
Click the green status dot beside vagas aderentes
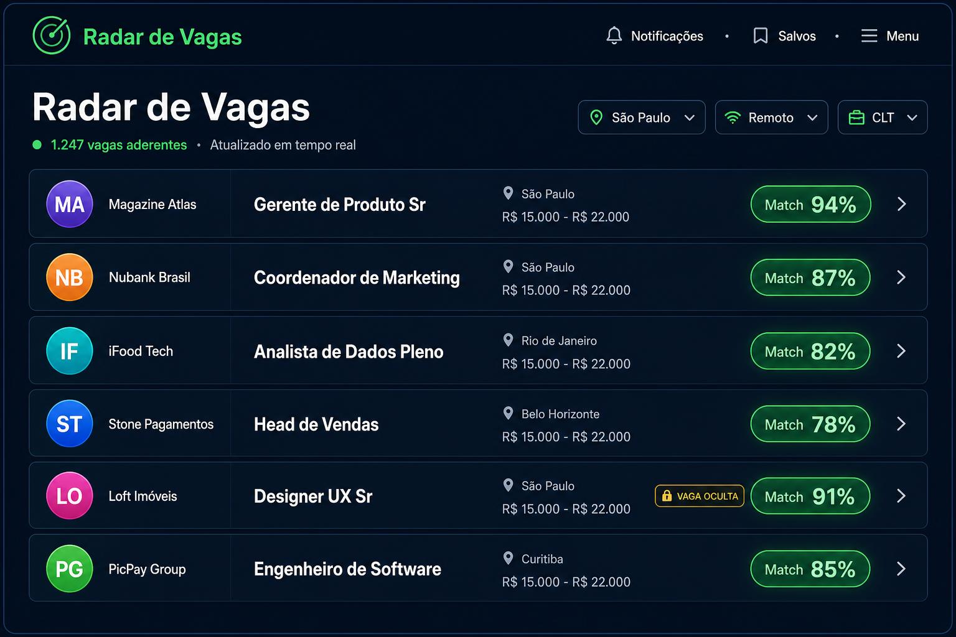point(37,145)
